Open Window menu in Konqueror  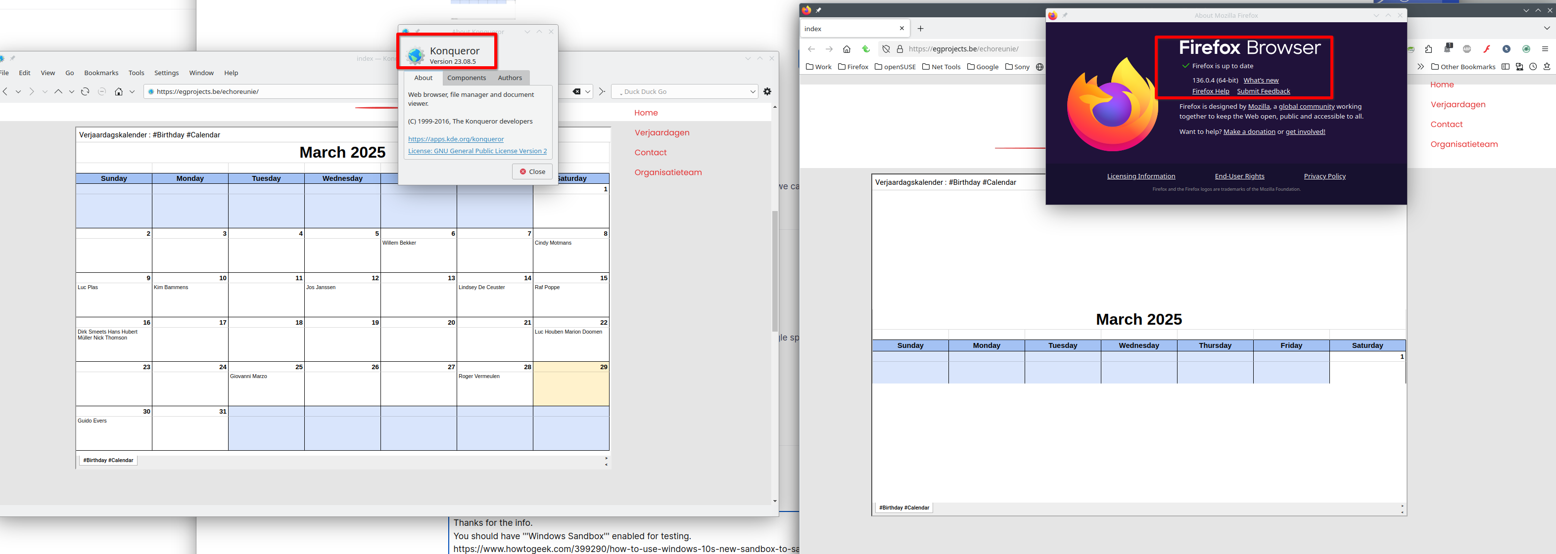(202, 73)
